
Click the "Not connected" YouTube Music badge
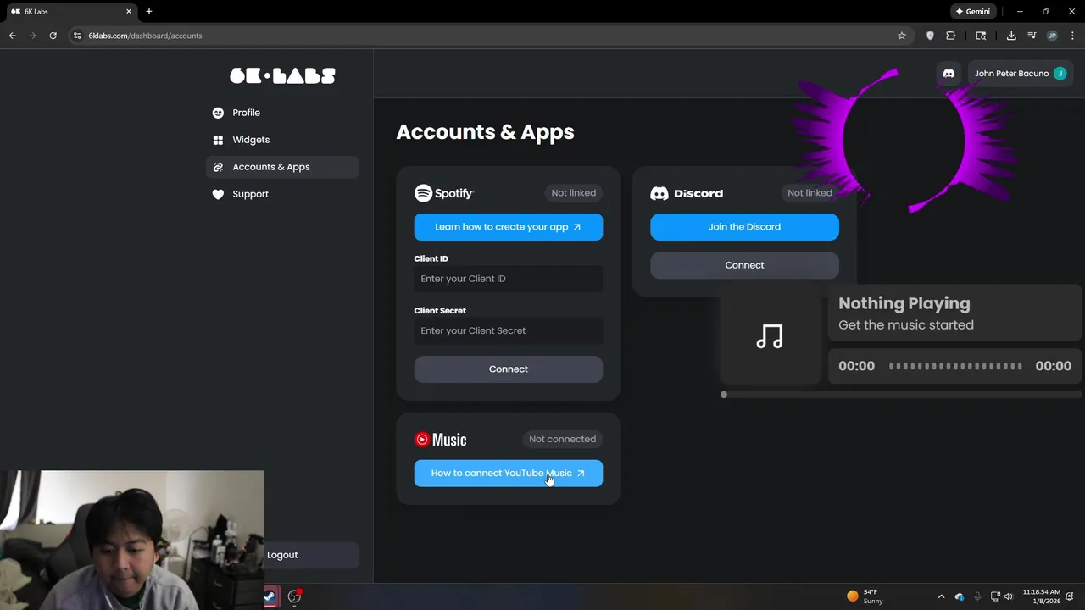coord(562,439)
